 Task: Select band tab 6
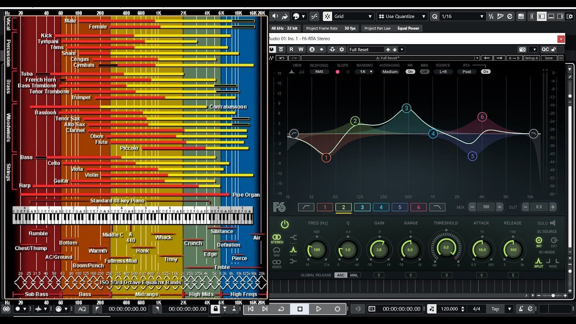[418, 207]
